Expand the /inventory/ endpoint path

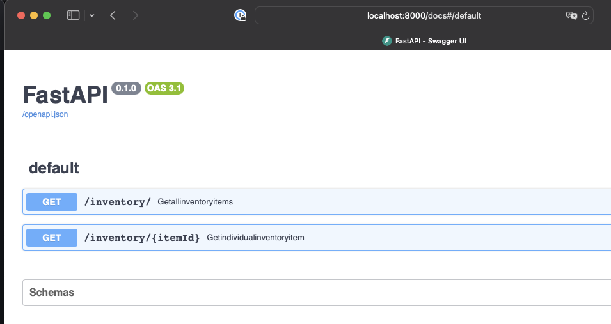tap(118, 202)
